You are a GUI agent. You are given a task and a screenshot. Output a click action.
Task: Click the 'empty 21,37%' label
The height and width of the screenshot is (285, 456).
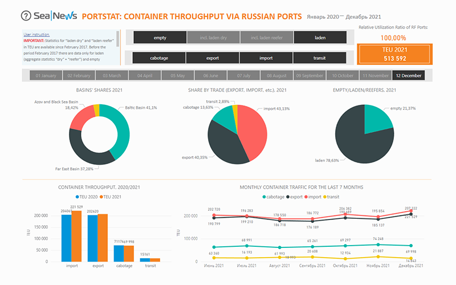pos(403,108)
